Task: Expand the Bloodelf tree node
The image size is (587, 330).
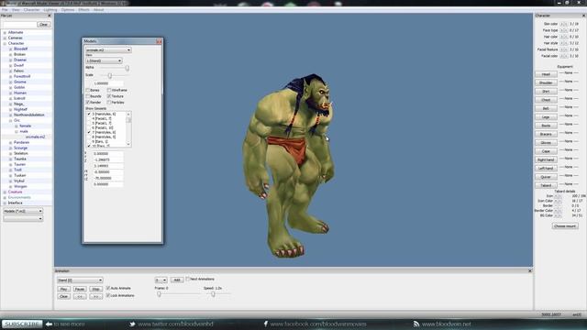Action: [x=10, y=49]
